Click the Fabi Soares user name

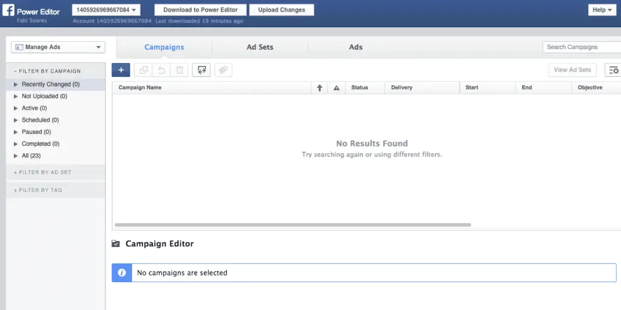pos(32,21)
